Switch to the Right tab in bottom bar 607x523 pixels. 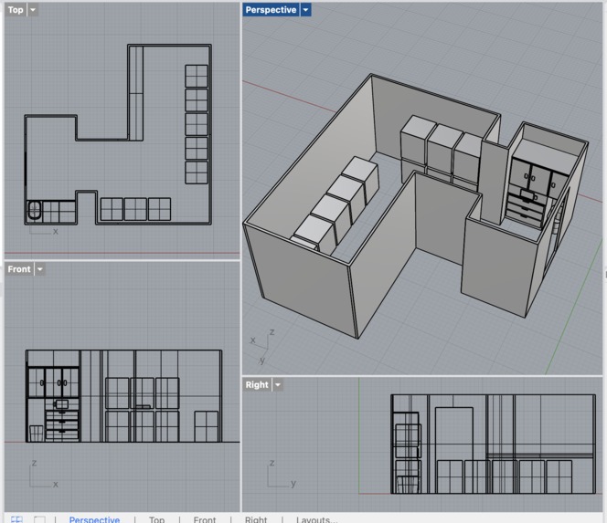(x=256, y=519)
